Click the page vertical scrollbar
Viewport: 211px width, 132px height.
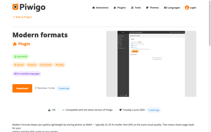[210, 23]
